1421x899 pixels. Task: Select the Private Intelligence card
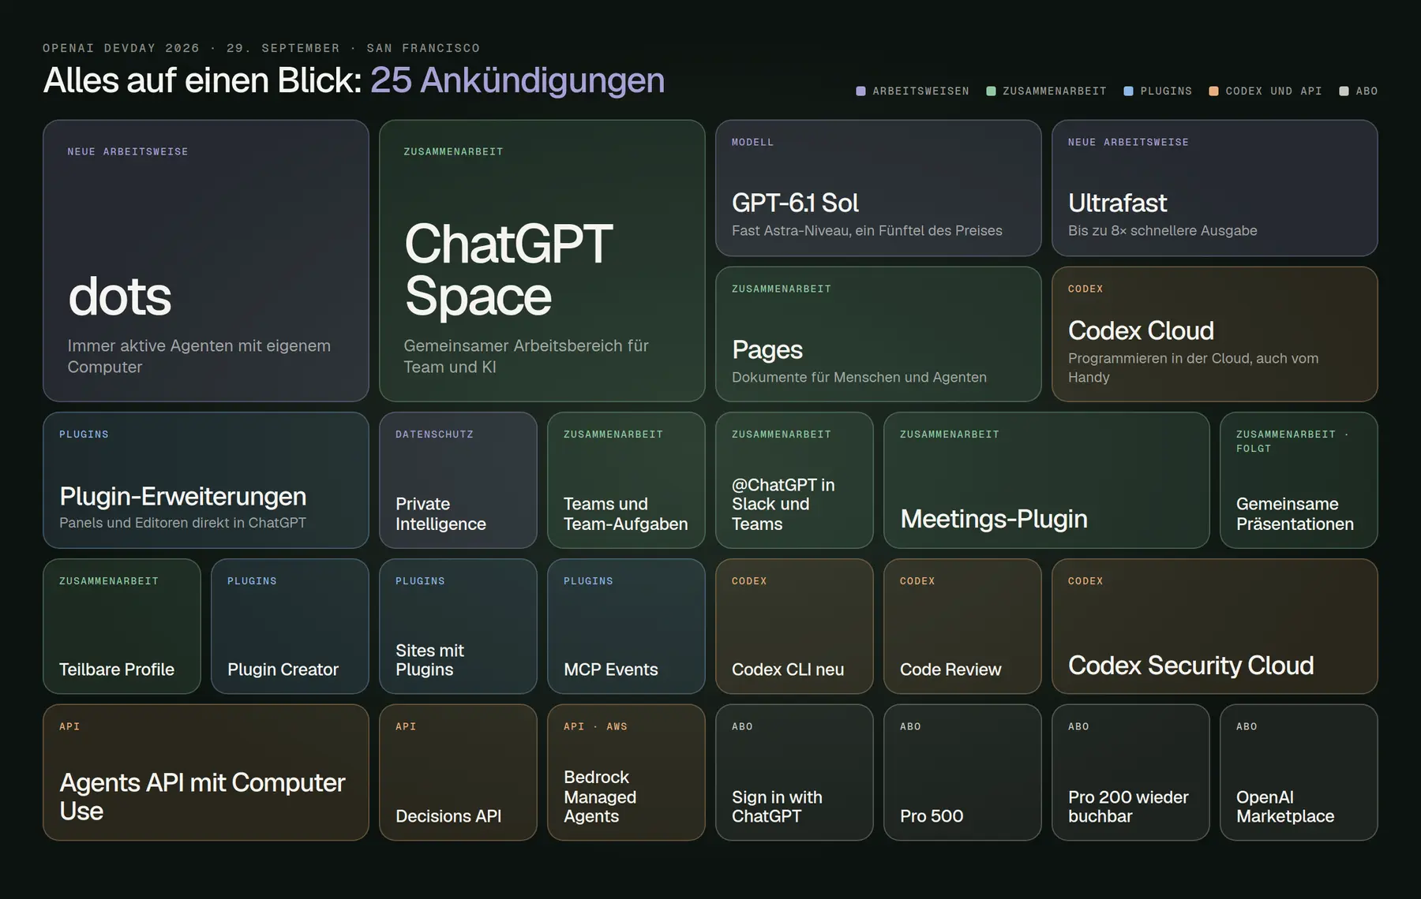[458, 480]
